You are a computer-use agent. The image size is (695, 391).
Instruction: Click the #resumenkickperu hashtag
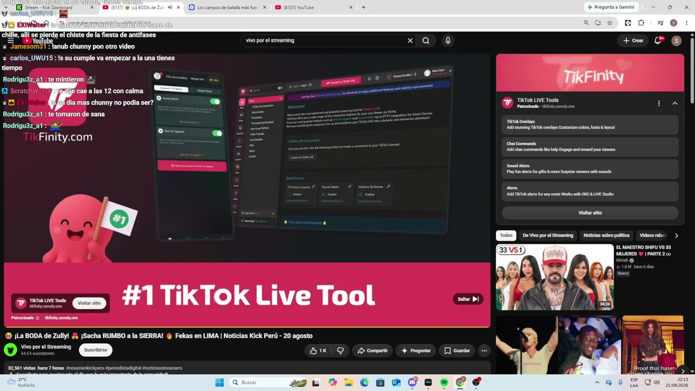86,368
